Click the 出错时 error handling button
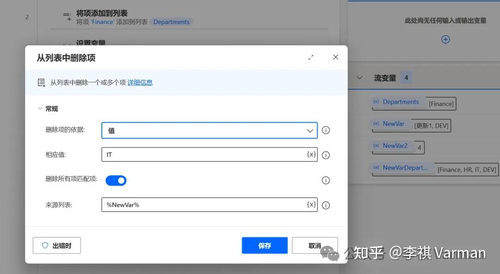Viewport: 500px width, 274px height. click(x=56, y=245)
